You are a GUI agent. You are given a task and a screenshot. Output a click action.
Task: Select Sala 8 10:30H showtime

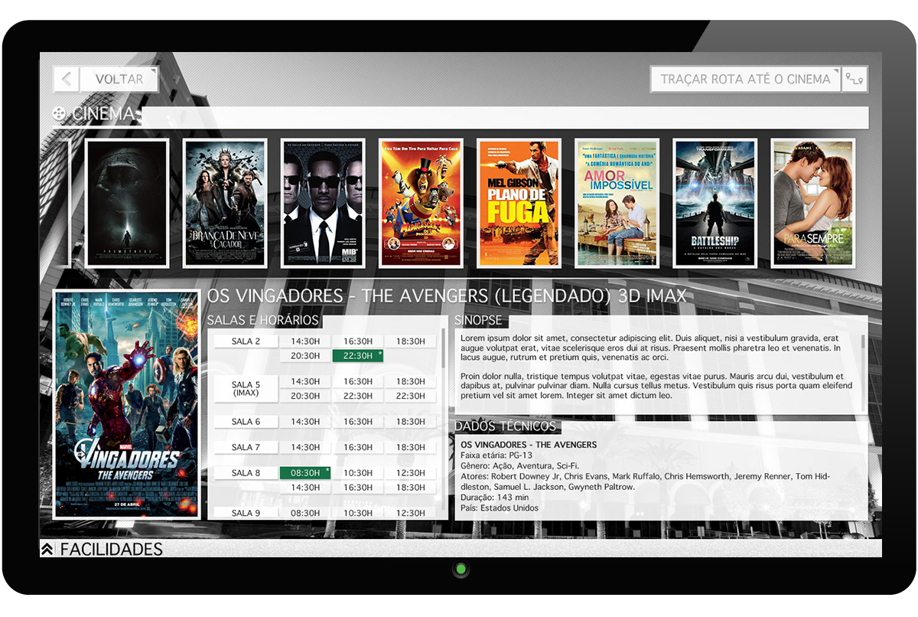point(358,473)
